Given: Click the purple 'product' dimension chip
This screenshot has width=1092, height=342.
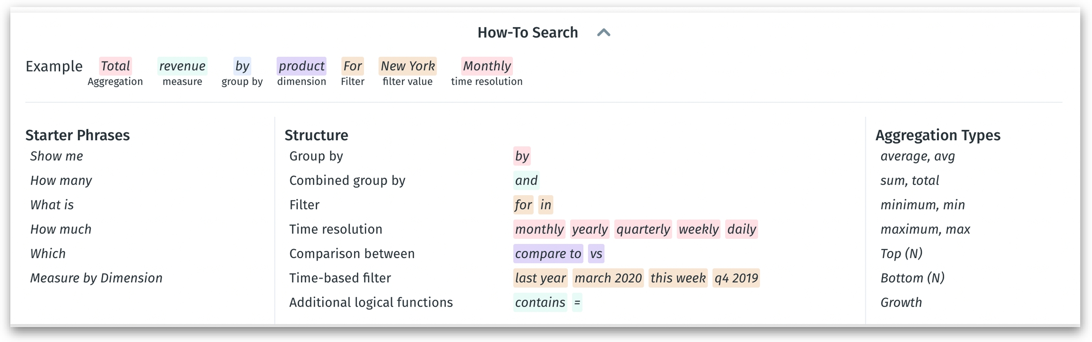Looking at the screenshot, I should point(301,66).
